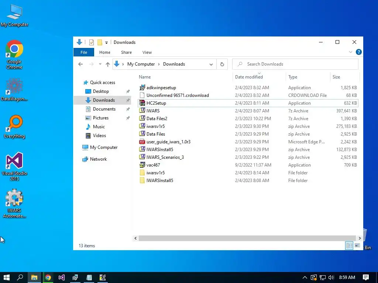378x283 pixels.
Task: Sort by Name column header
Action: 145,77
